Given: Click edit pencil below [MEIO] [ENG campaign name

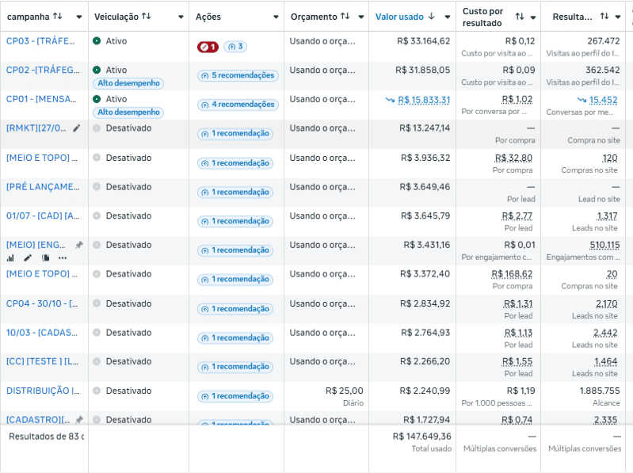Looking at the screenshot, I should pos(28,257).
